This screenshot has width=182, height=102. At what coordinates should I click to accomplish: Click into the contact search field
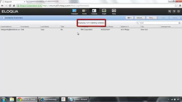(159, 23)
